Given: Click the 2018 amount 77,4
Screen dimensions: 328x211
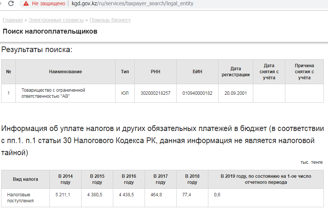Looking at the screenshot, I should tap(186, 195).
